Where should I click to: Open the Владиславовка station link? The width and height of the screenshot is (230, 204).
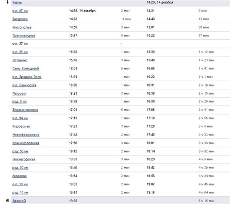[25, 110]
